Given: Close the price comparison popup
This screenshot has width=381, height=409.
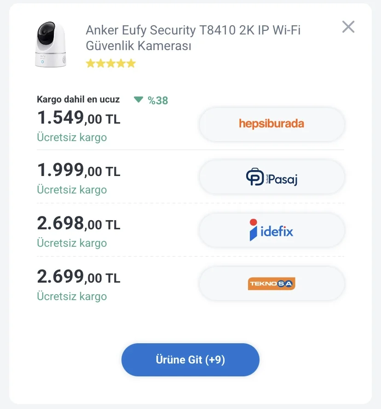Looking at the screenshot, I should [348, 27].
